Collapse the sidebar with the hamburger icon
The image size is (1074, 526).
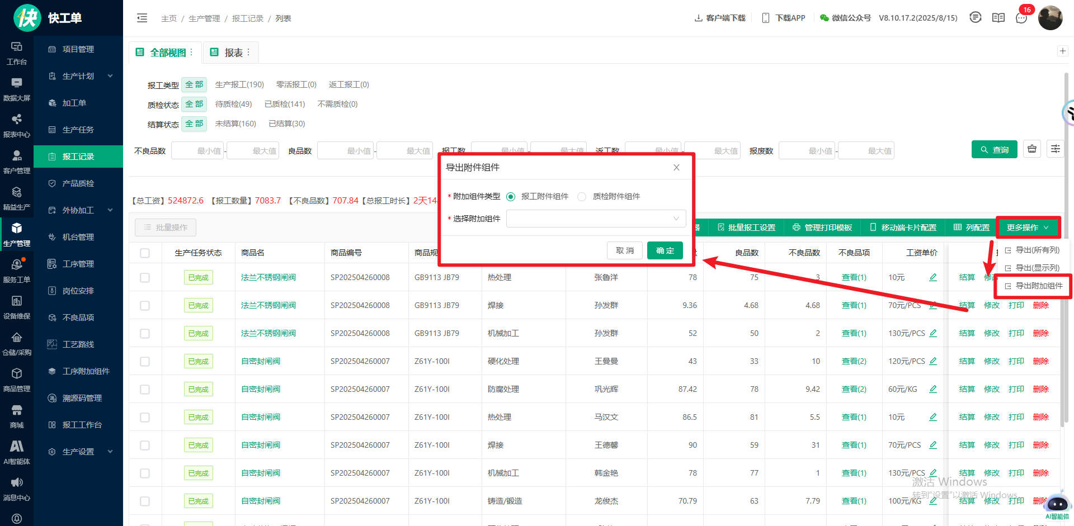pos(142,18)
